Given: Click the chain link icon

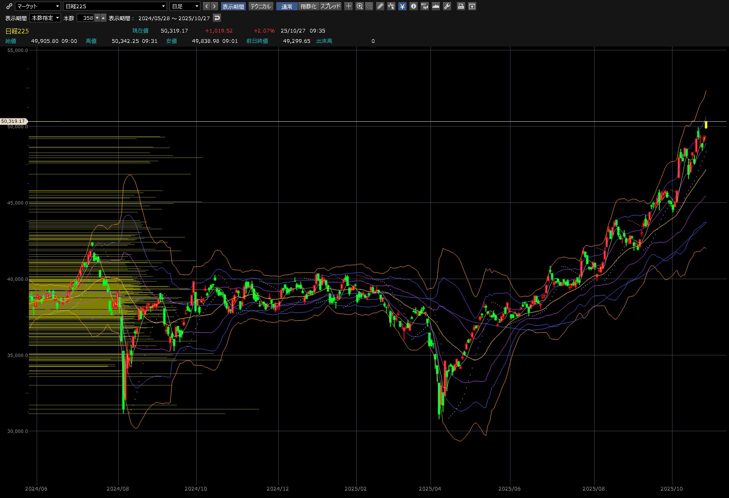Looking at the screenshot, I should tap(9, 6).
